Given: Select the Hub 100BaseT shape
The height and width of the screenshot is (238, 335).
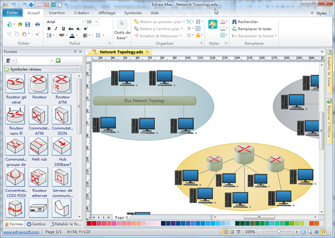Looking at the screenshot, I should tap(61, 147).
